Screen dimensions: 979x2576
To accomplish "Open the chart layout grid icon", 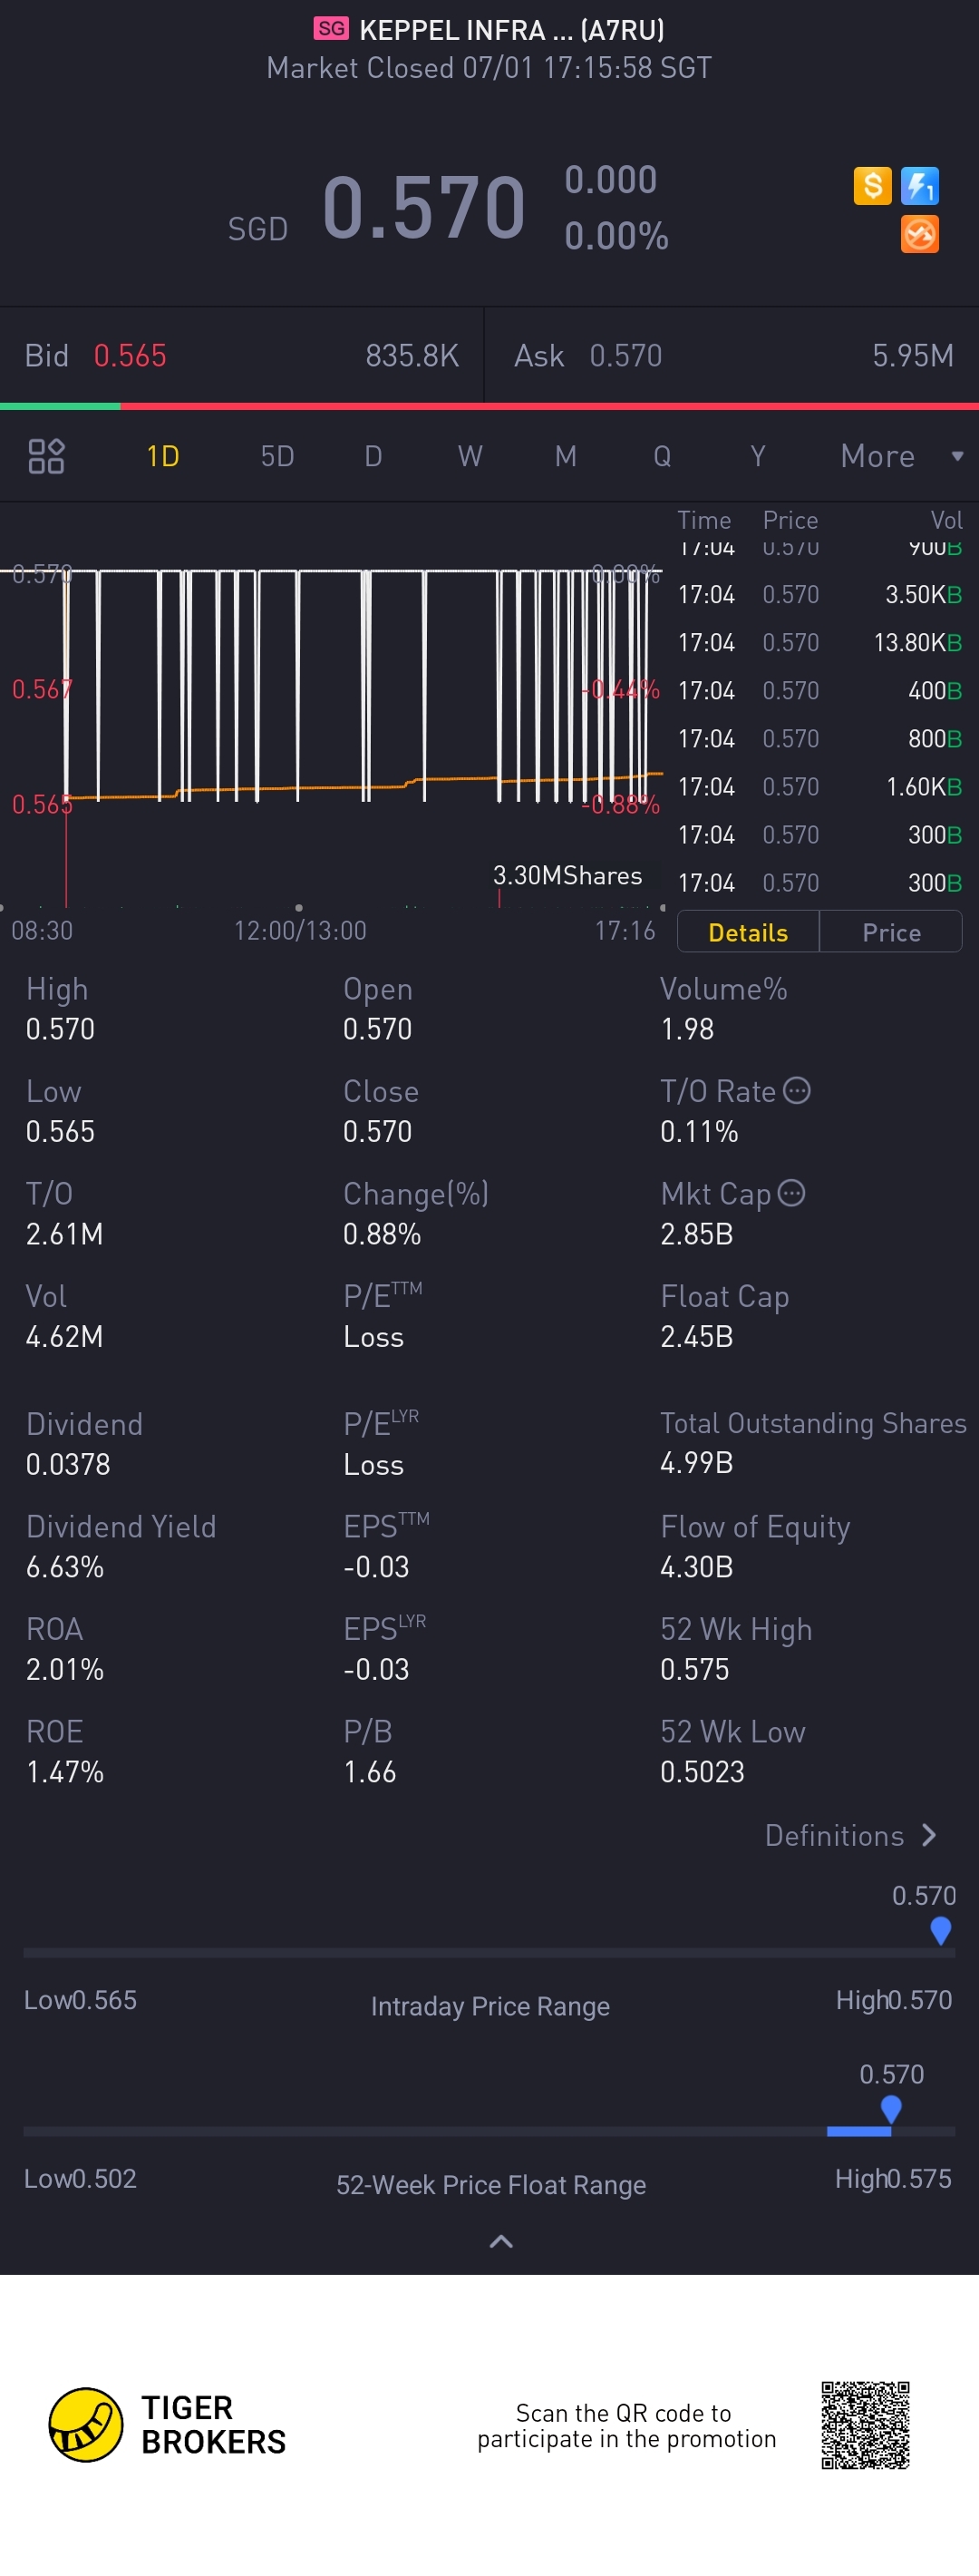I will pos(46,456).
